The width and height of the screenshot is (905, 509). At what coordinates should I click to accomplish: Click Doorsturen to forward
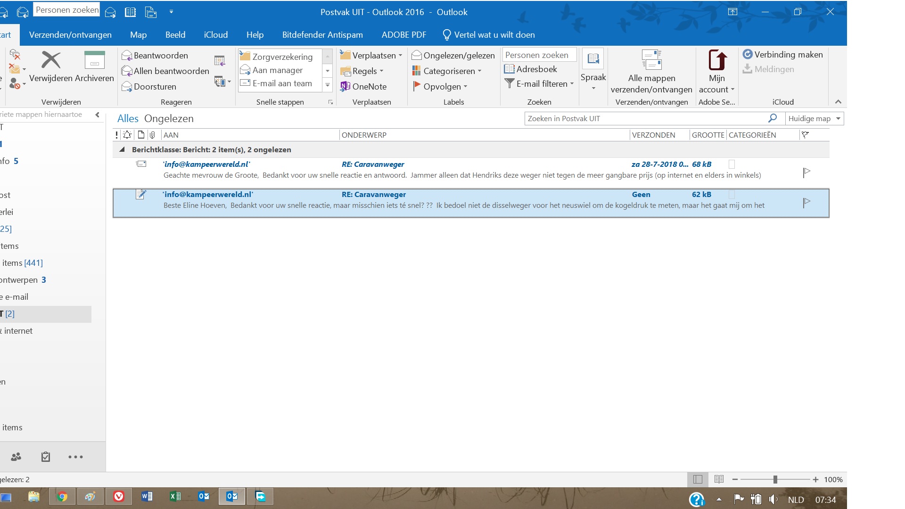click(x=149, y=87)
